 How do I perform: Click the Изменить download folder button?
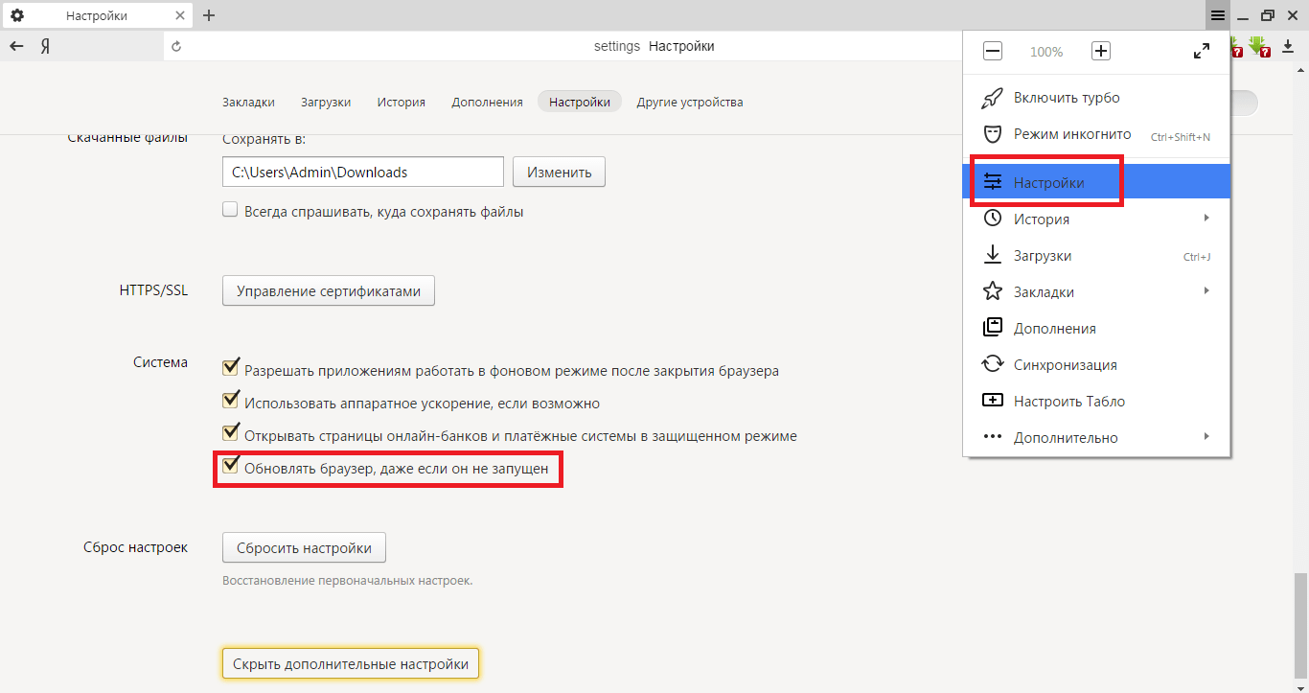560,173
